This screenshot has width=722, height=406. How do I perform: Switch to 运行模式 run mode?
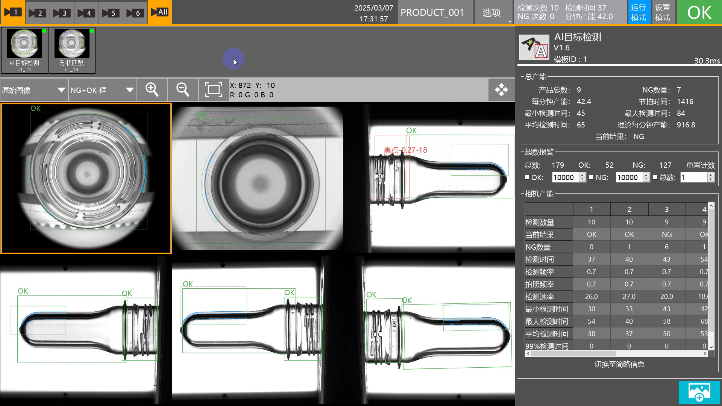(x=639, y=12)
